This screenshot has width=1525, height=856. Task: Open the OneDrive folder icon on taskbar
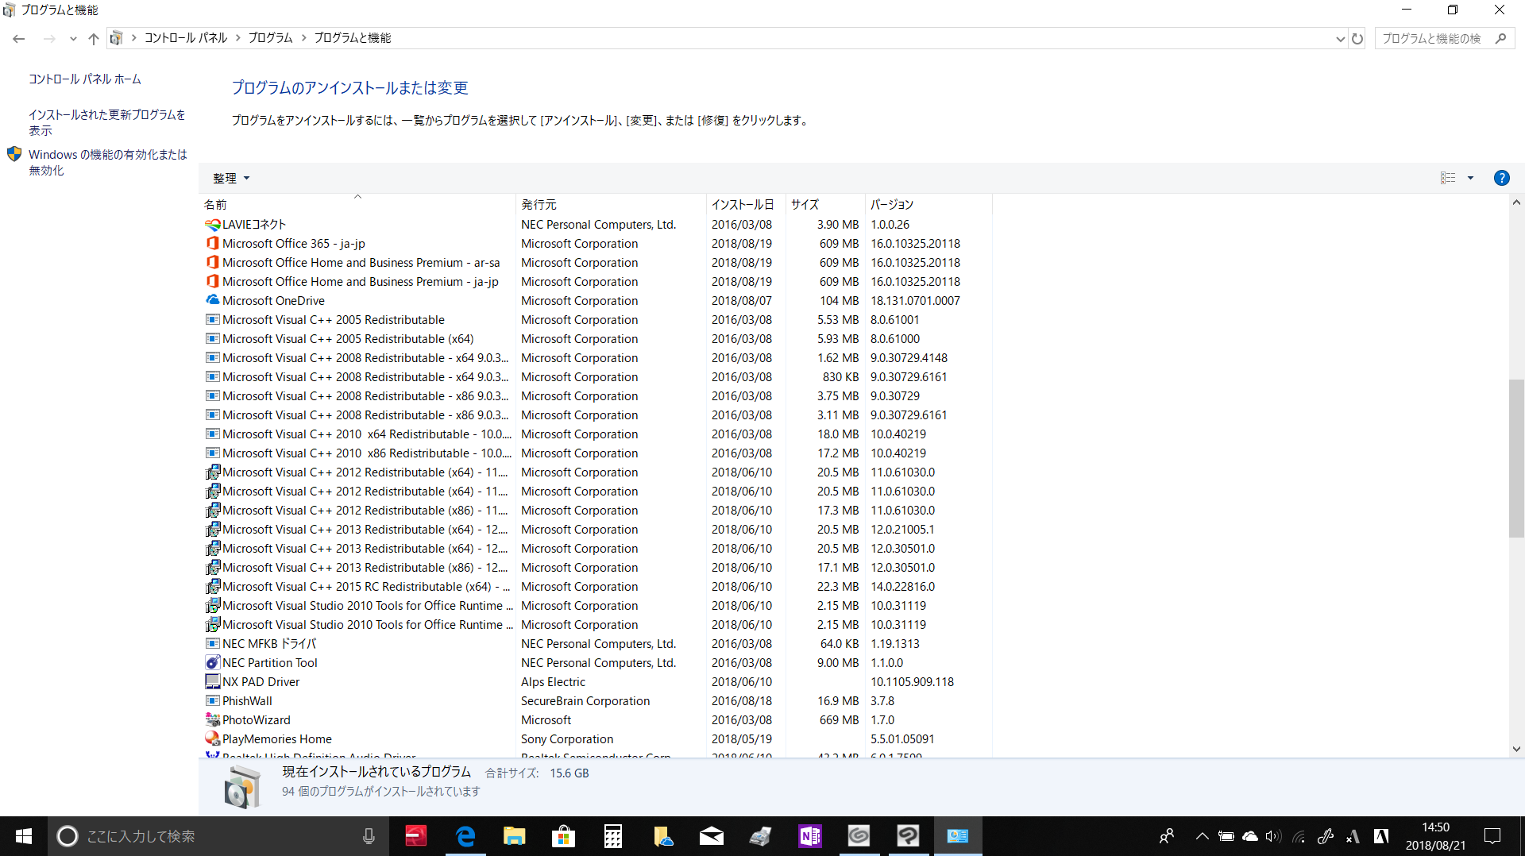[x=662, y=836]
